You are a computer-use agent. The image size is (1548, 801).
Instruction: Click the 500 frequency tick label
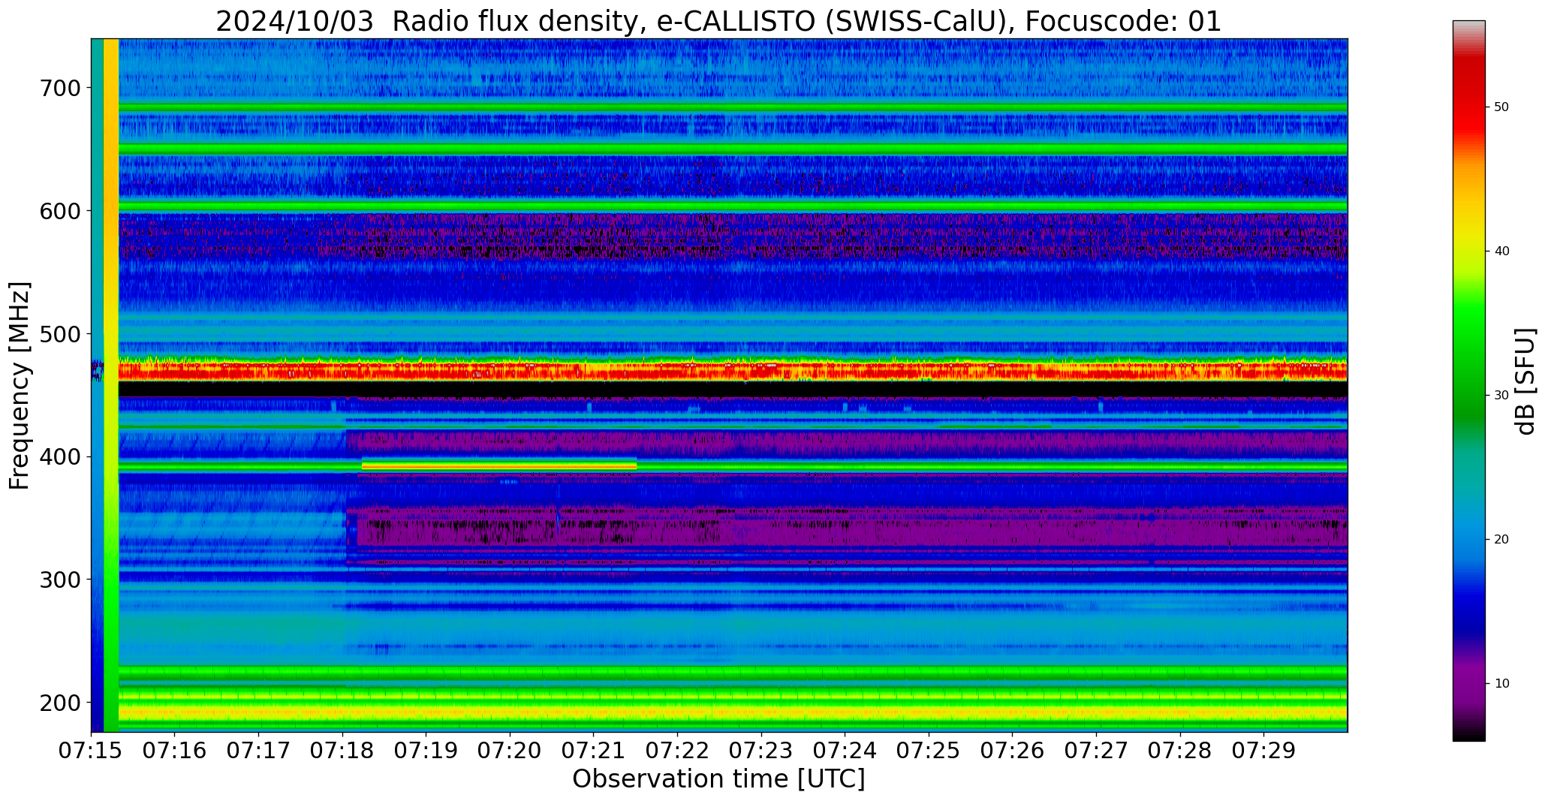pos(59,334)
